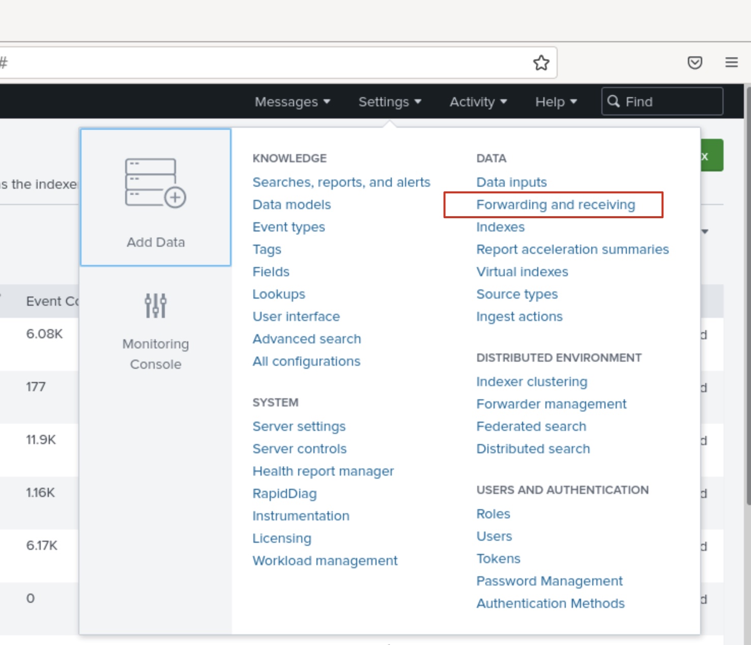
Task: Bookmark this page with the star icon
Action: 541,63
